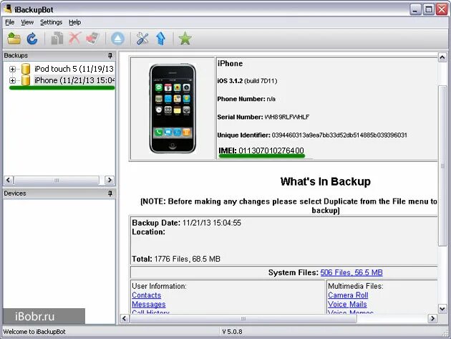The height and width of the screenshot is (339, 451).
Task: Click the round blue eject toolbar icon
Action: (117, 38)
